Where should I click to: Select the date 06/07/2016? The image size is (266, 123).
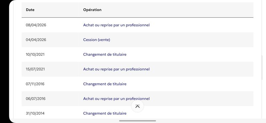point(36,99)
